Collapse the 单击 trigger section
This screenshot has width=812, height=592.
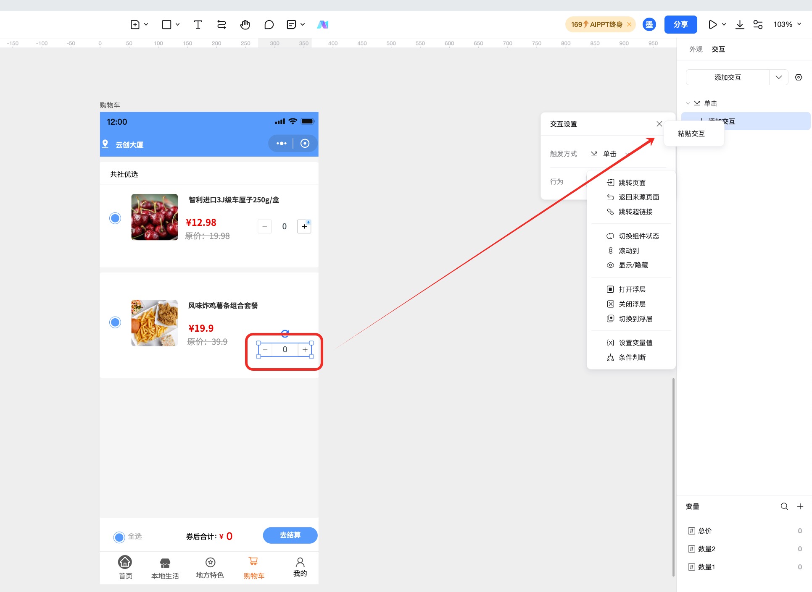tap(688, 103)
